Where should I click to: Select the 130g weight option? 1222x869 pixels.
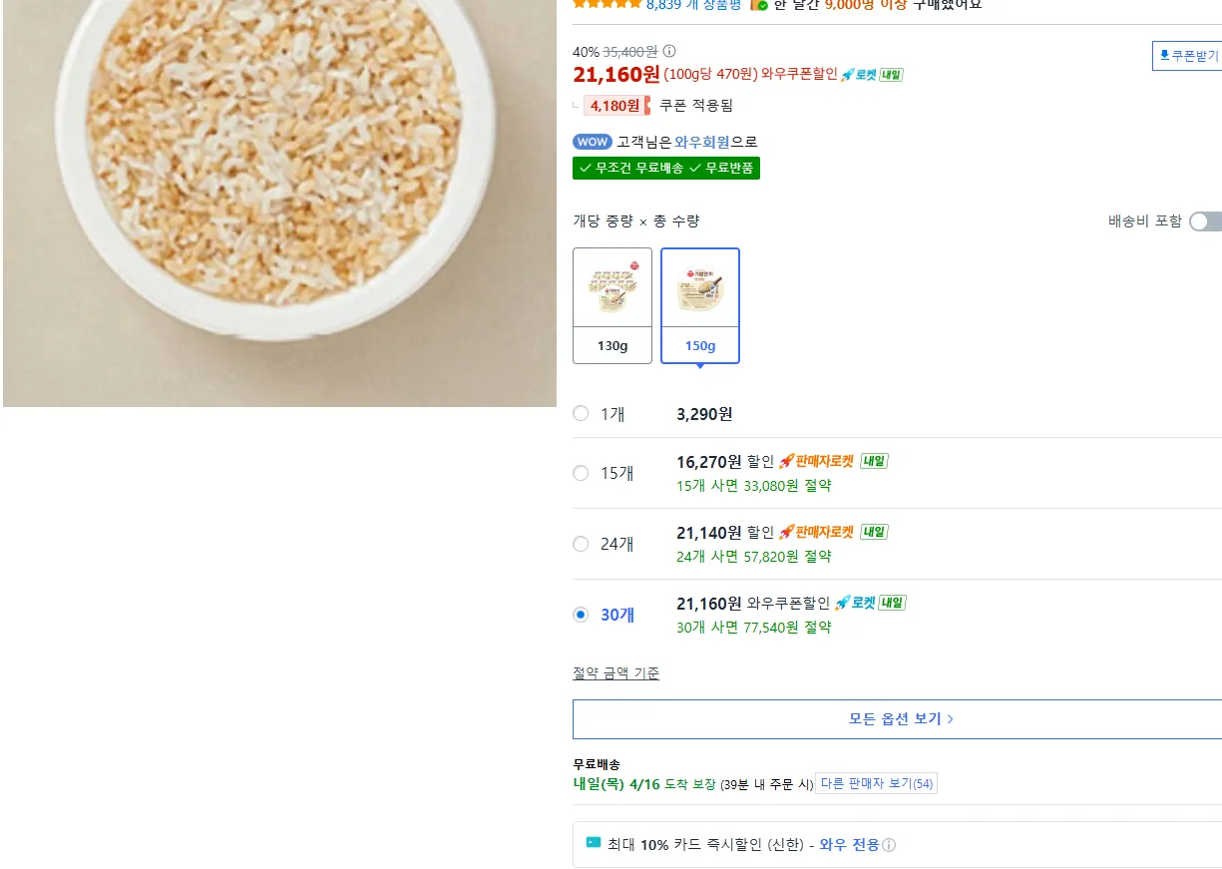click(612, 305)
